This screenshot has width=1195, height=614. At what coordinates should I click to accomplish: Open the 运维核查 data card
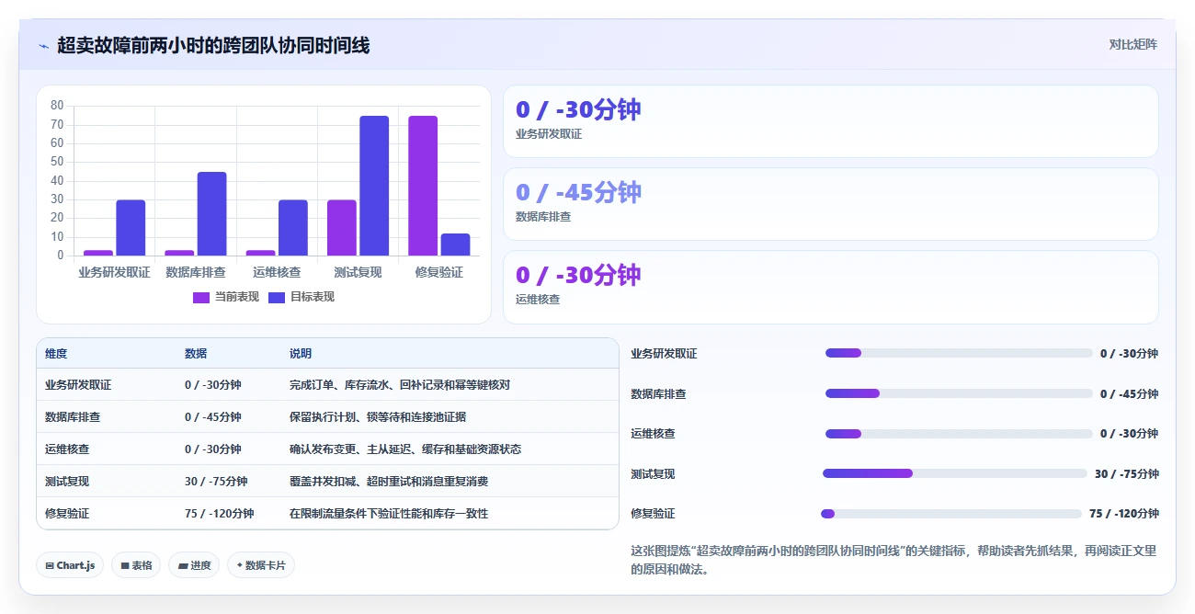(831, 287)
